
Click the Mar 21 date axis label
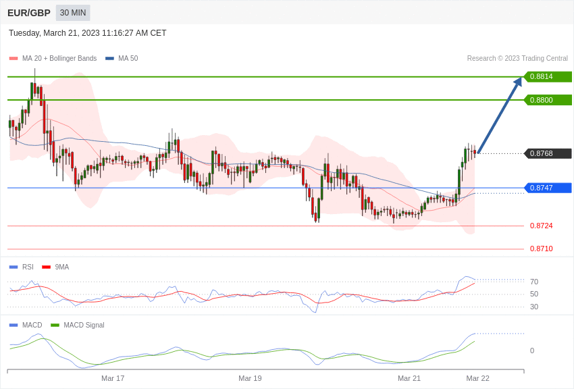[409, 378]
